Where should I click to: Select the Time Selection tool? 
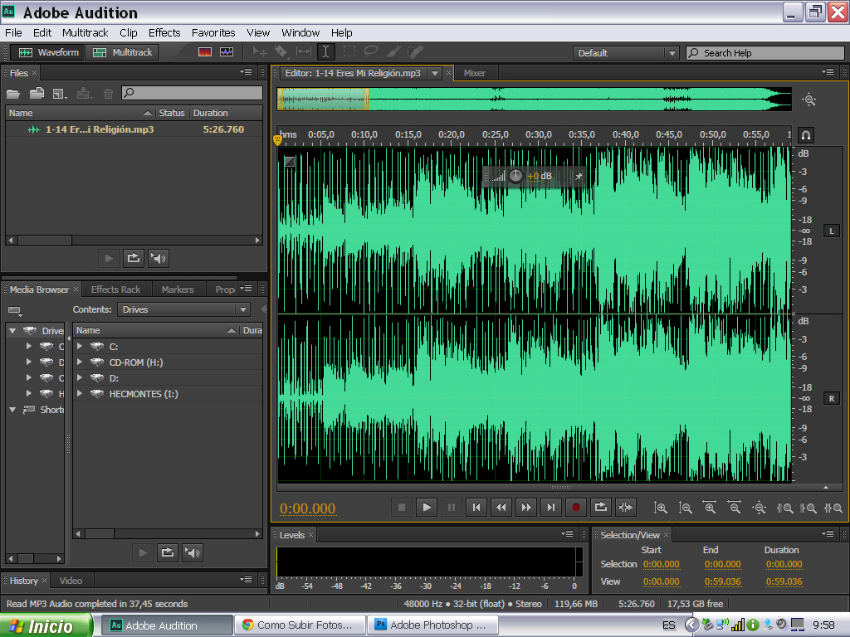[326, 51]
